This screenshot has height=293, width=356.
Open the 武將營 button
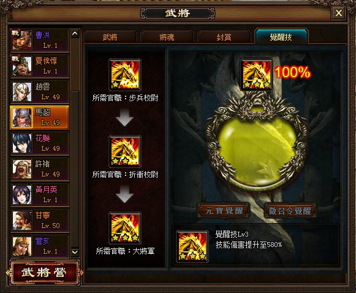coord(44,272)
